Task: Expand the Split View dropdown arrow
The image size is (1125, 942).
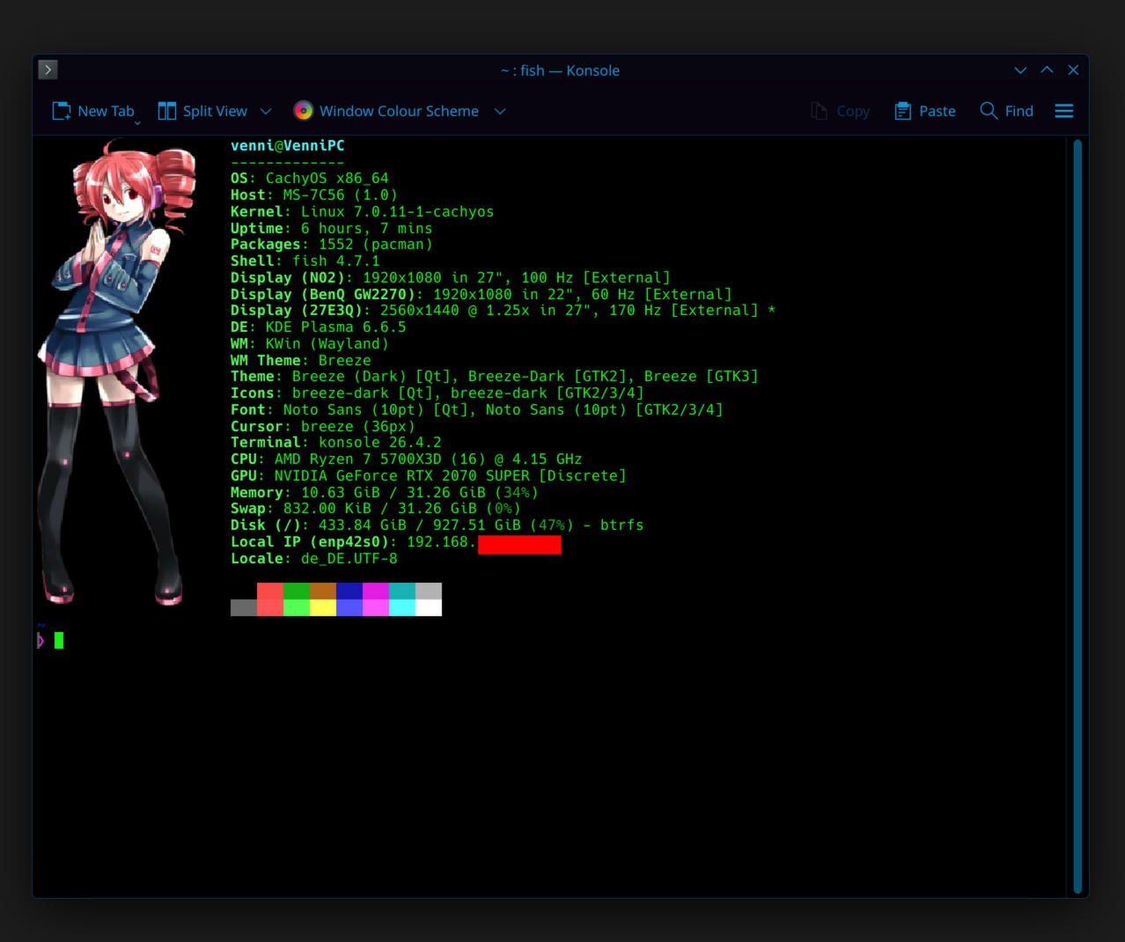Action: [x=266, y=111]
